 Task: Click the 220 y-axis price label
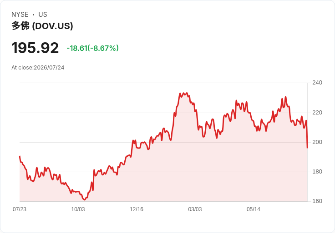317,113
